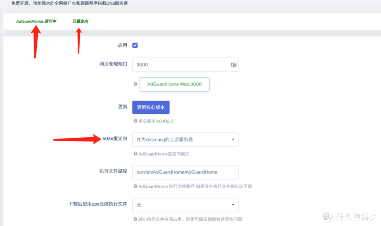Click the help icon beside AdGuardHome Web:3000
The width and height of the screenshot is (381, 226).
[135, 84]
